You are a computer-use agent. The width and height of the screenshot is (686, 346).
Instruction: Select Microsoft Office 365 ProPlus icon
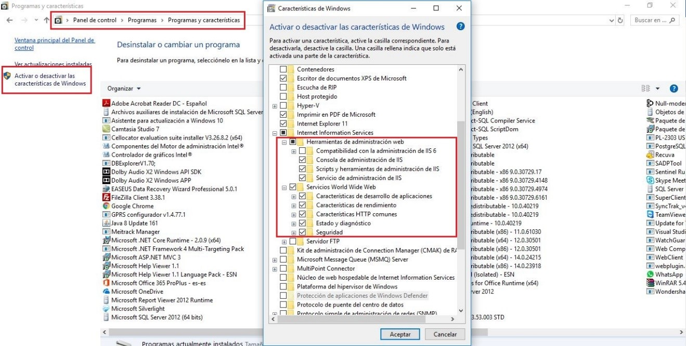pyautogui.click(x=107, y=283)
